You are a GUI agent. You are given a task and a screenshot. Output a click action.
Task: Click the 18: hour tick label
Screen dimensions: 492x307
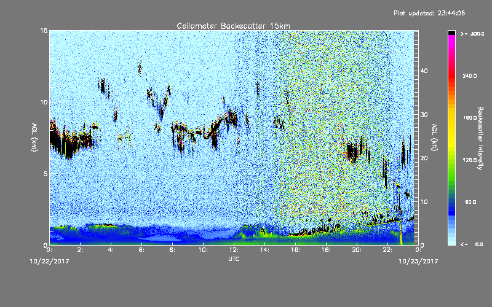point(326,250)
